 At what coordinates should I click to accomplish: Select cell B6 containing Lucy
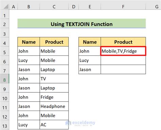coord(29,60)
